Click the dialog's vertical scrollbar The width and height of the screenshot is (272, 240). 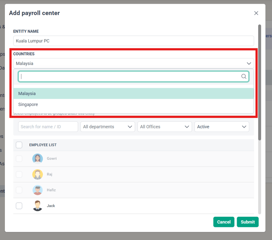pyautogui.click(x=259, y=82)
